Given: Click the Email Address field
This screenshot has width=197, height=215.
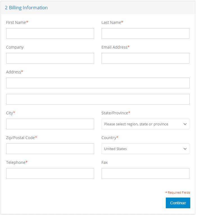Looking at the screenshot, I should [145, 58].
